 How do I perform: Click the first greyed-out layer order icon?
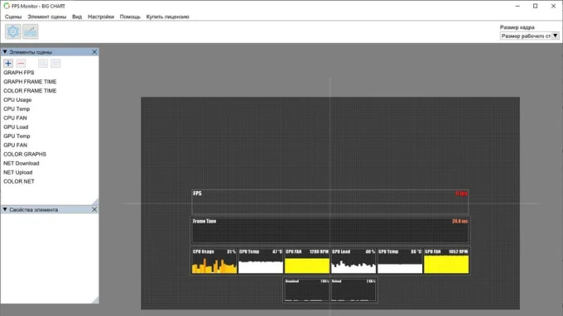(43, 64)
